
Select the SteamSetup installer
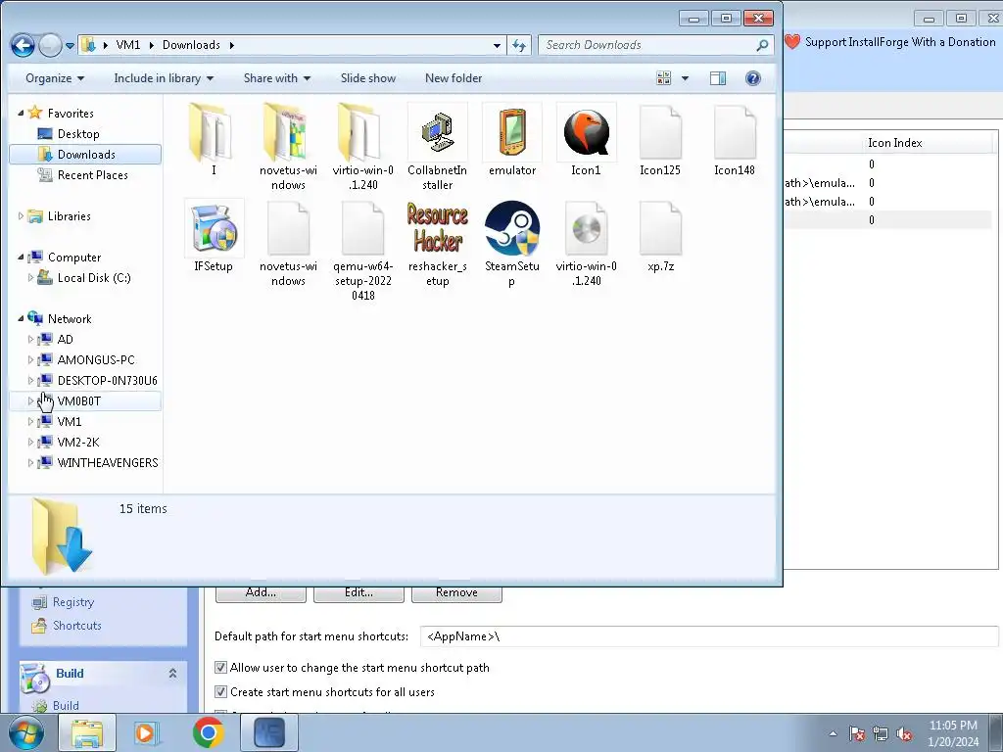click(x=511, y=243)
